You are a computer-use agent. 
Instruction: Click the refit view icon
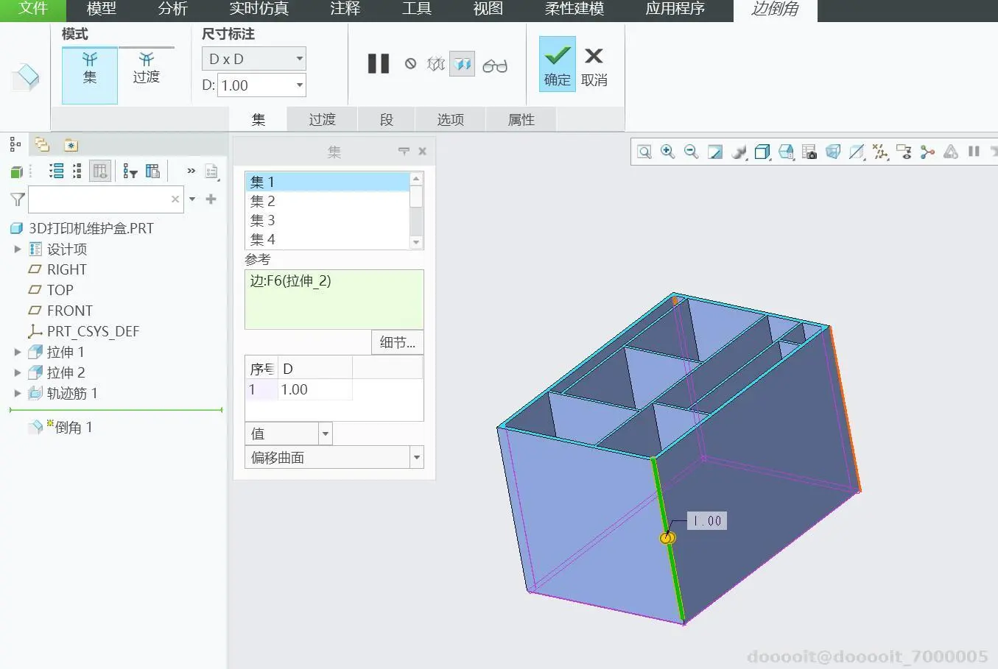click(x=644, y=152)
